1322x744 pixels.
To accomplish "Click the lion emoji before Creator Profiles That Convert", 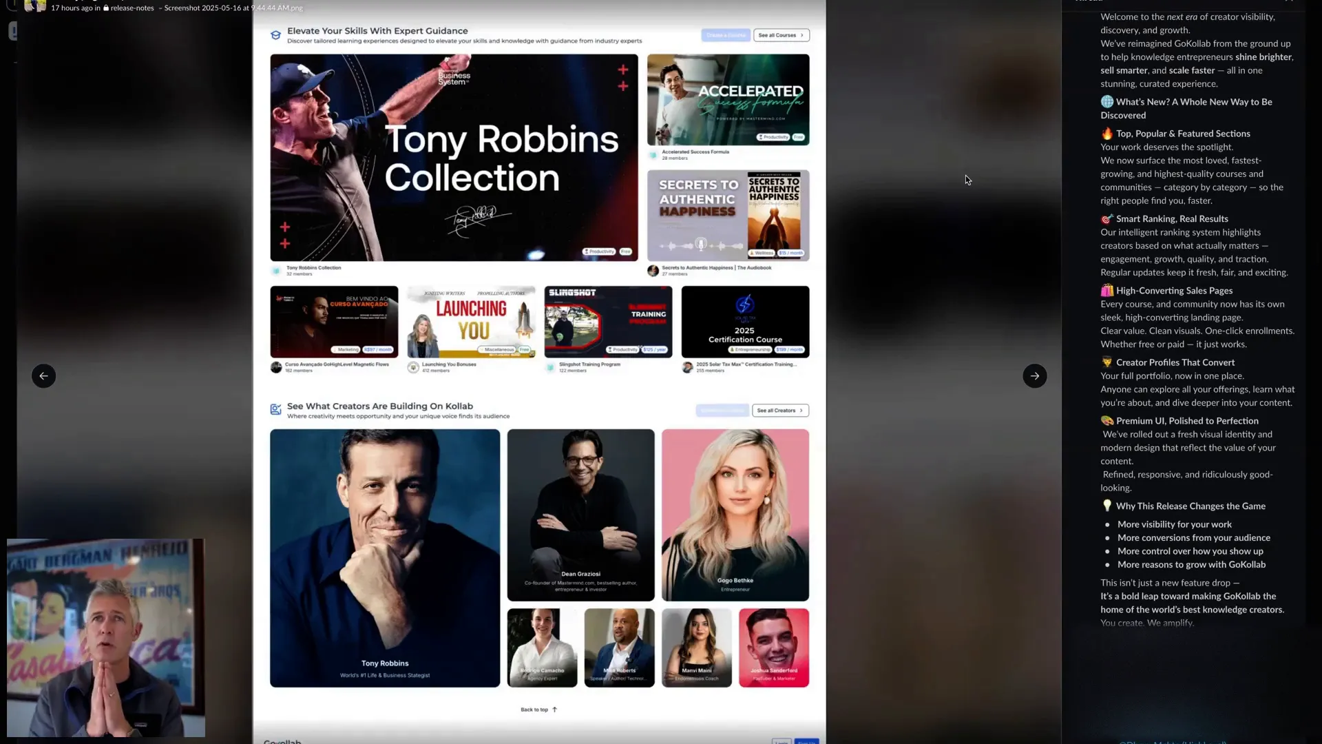I will pos(1106,362).
